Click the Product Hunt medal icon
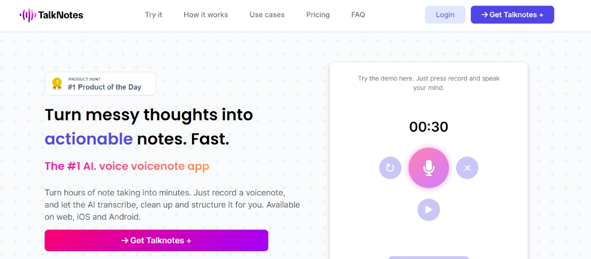Screen dimensions: 591x259 [x=57, y=84]
